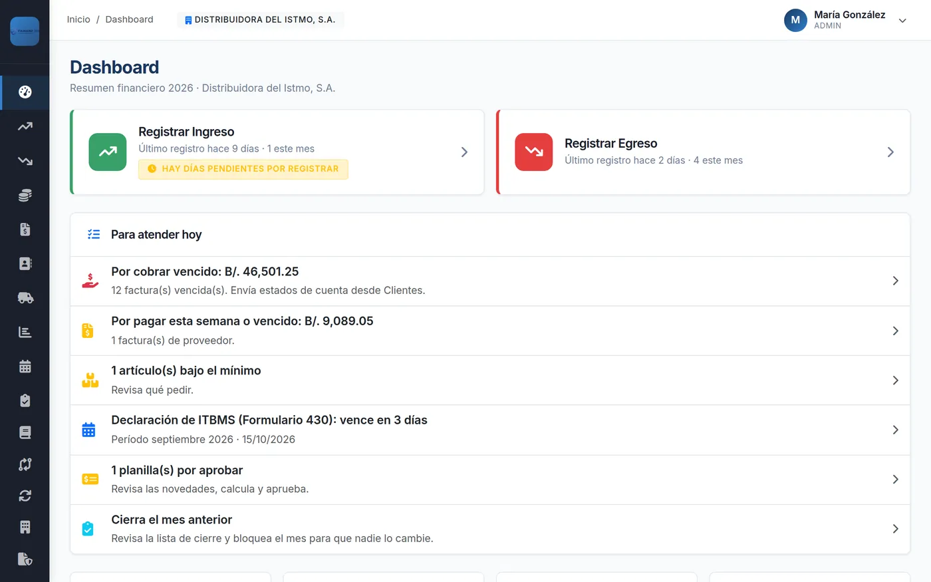Open user menu dropdown next to María González

click(x=902, y=21)
